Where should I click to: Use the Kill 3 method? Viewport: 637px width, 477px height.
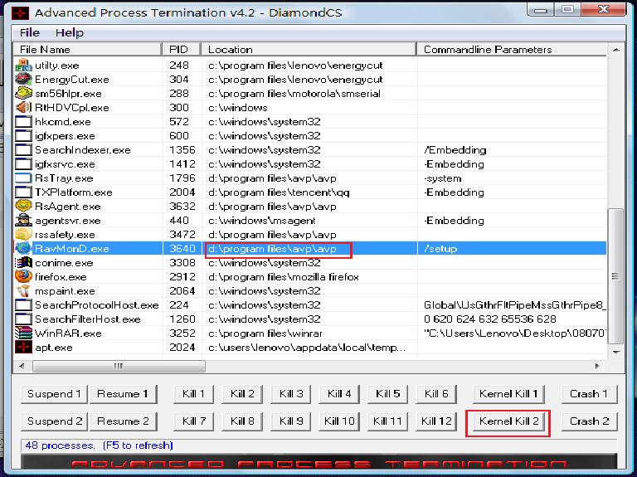click(x=291, y=394)
